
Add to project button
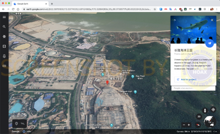click(x=186, y=79)
